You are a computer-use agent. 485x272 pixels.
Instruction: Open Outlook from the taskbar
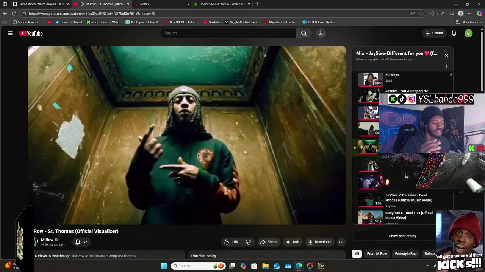(x=277, y=266)
